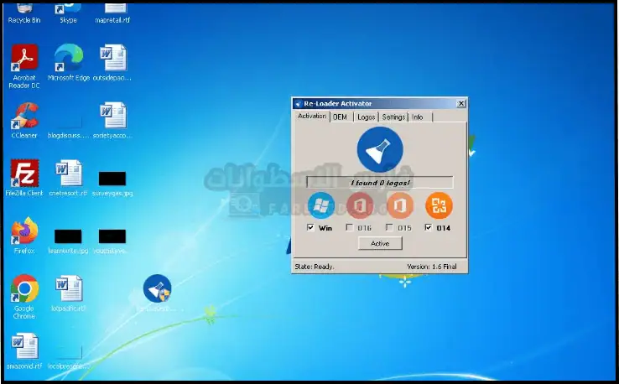
Task: Click the orange Office 2010 icon
Action: click(439, 205)
